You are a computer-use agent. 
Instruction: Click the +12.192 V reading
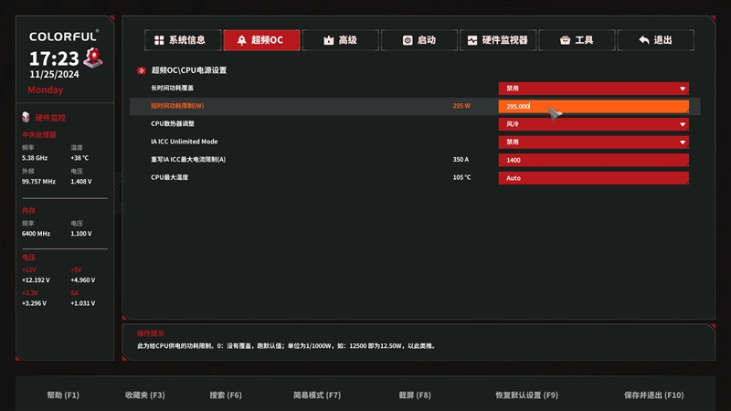(x=36, y=280)
